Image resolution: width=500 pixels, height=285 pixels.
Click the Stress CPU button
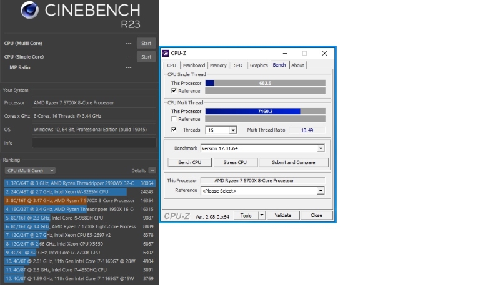(235, 162)
